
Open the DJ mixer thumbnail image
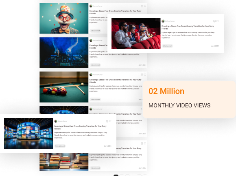point(64,53)
